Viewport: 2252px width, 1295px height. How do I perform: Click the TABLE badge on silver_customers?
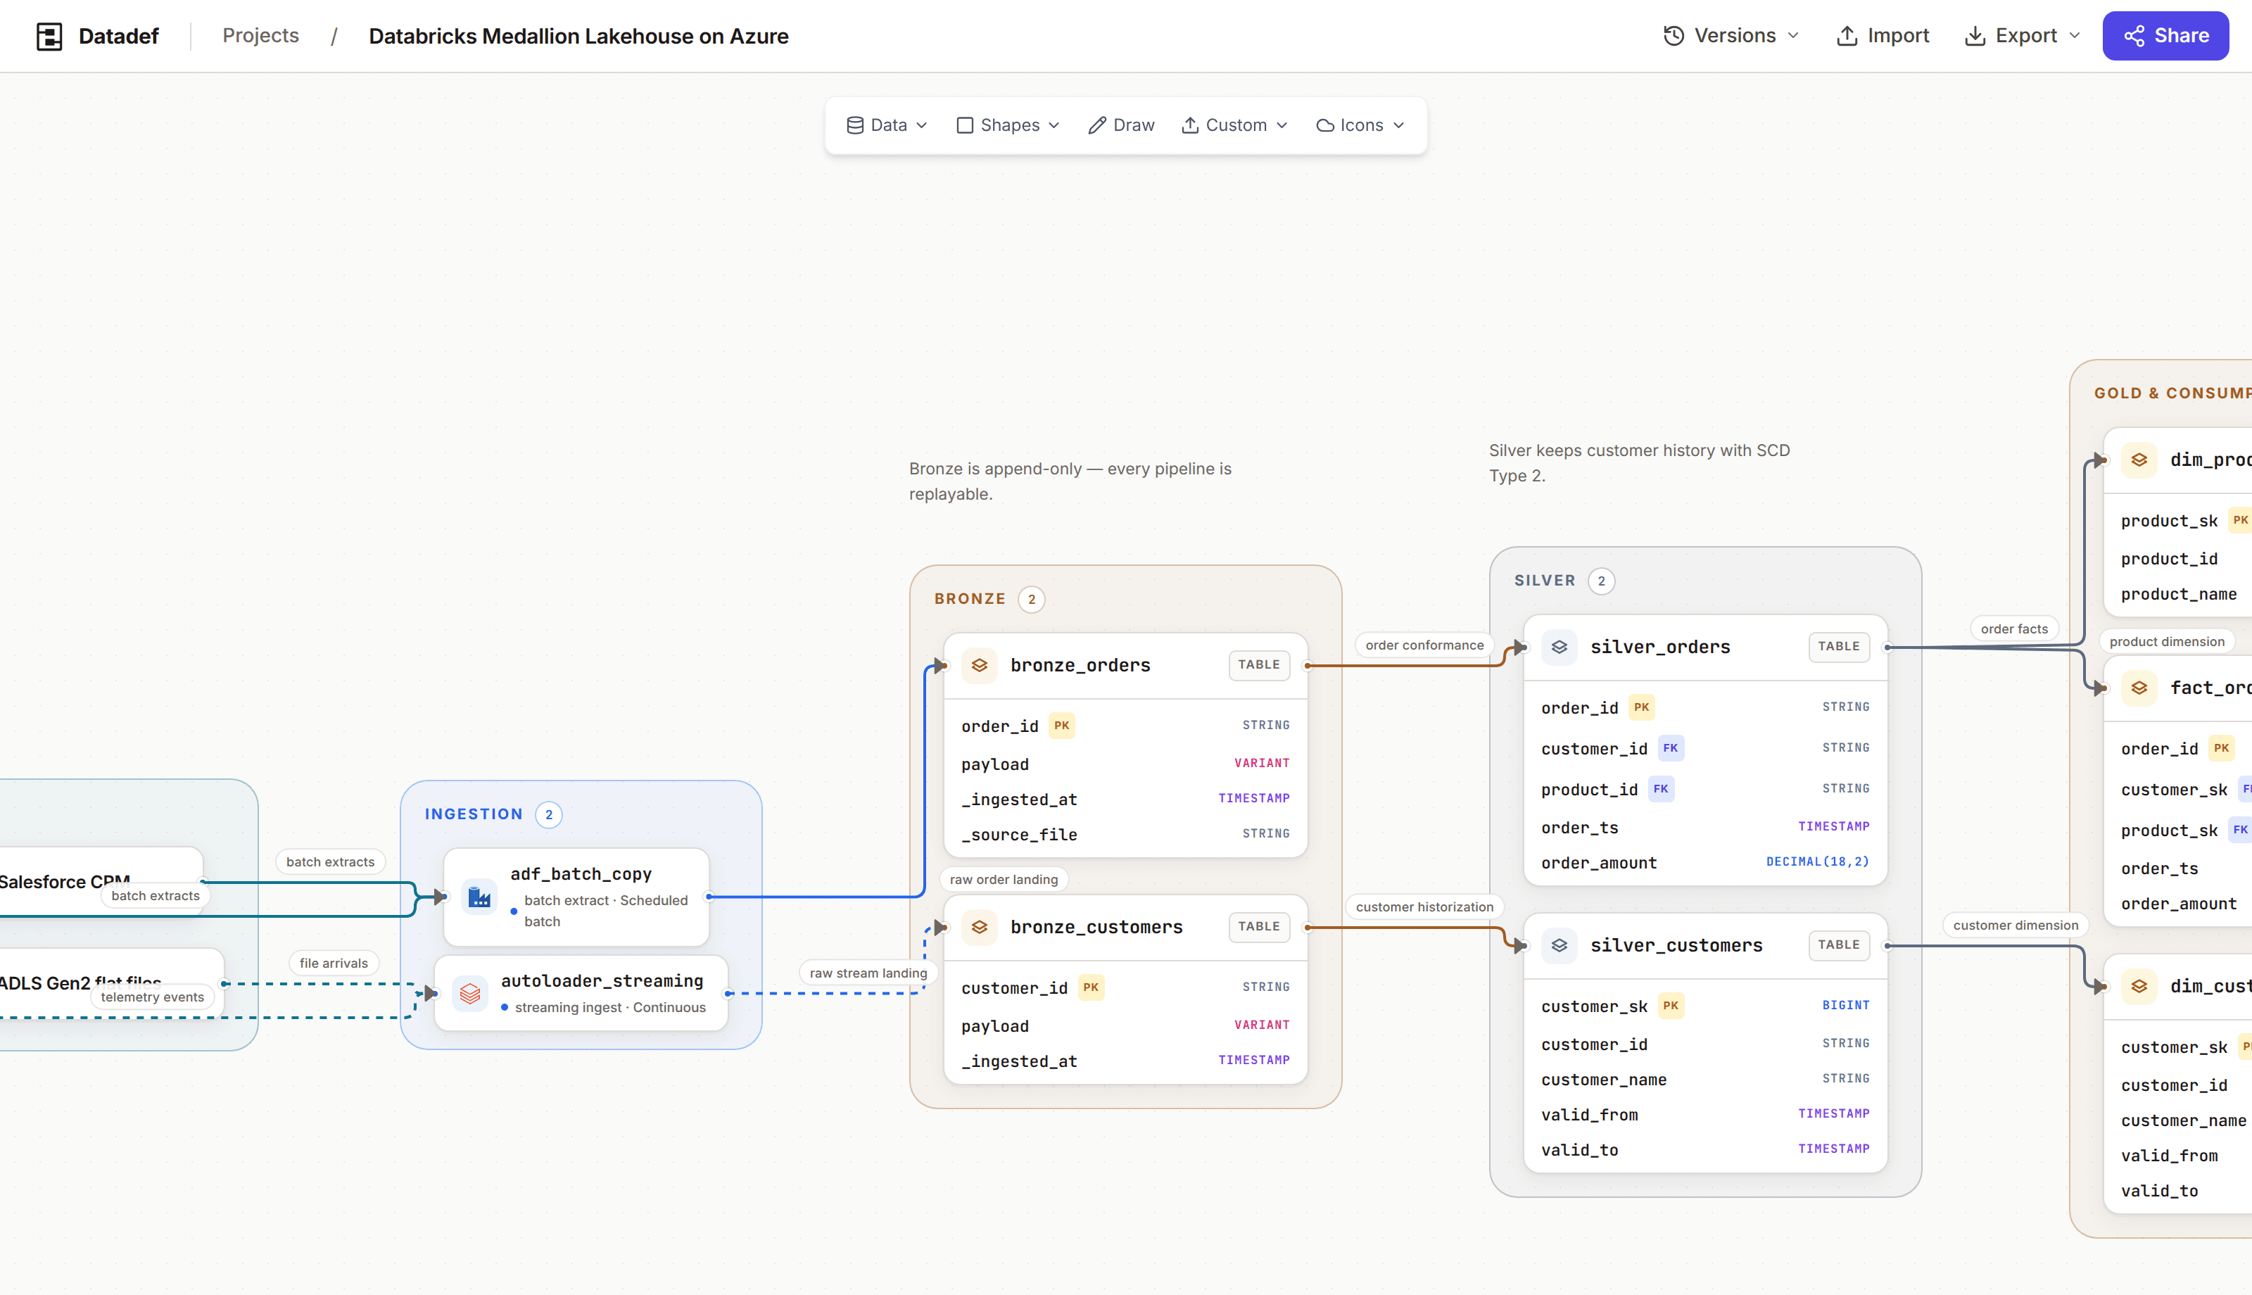coord(1839,945)
